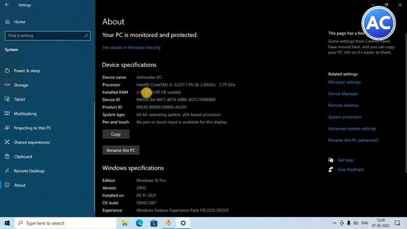
Task: Show hidden system tray icons
Action: pyautogui.click(x=335, y=223)
